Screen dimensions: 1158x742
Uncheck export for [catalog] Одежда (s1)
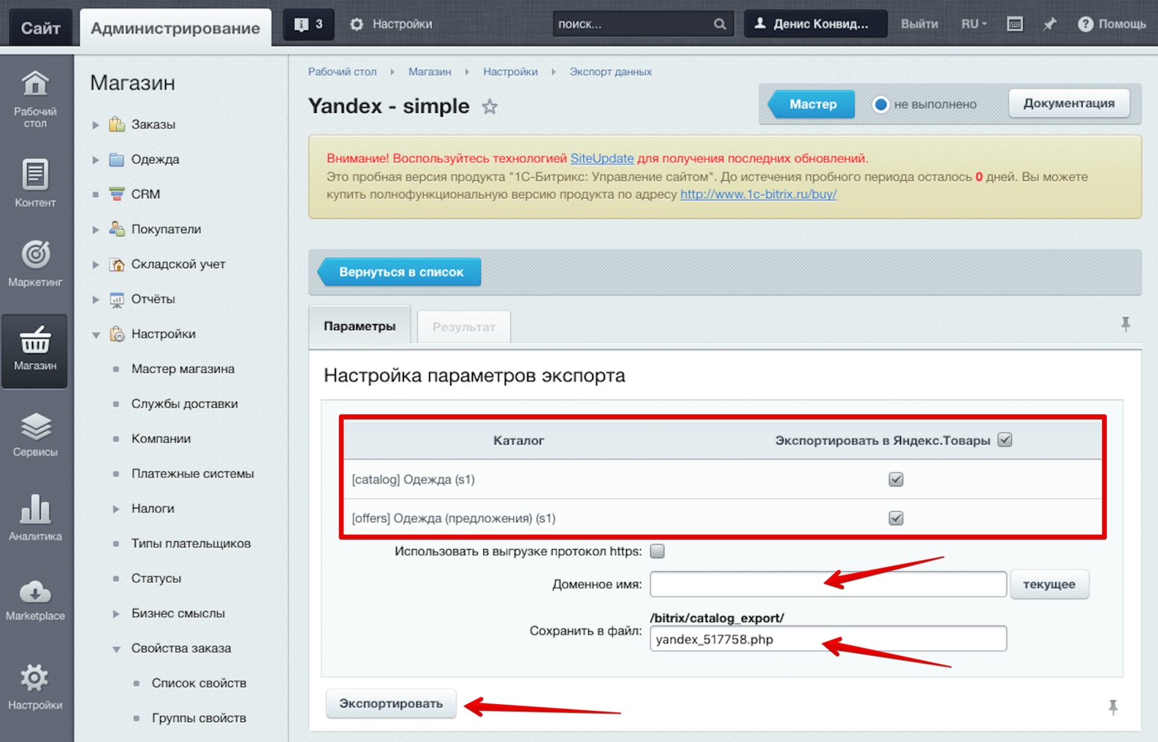(x=896, y=480)
